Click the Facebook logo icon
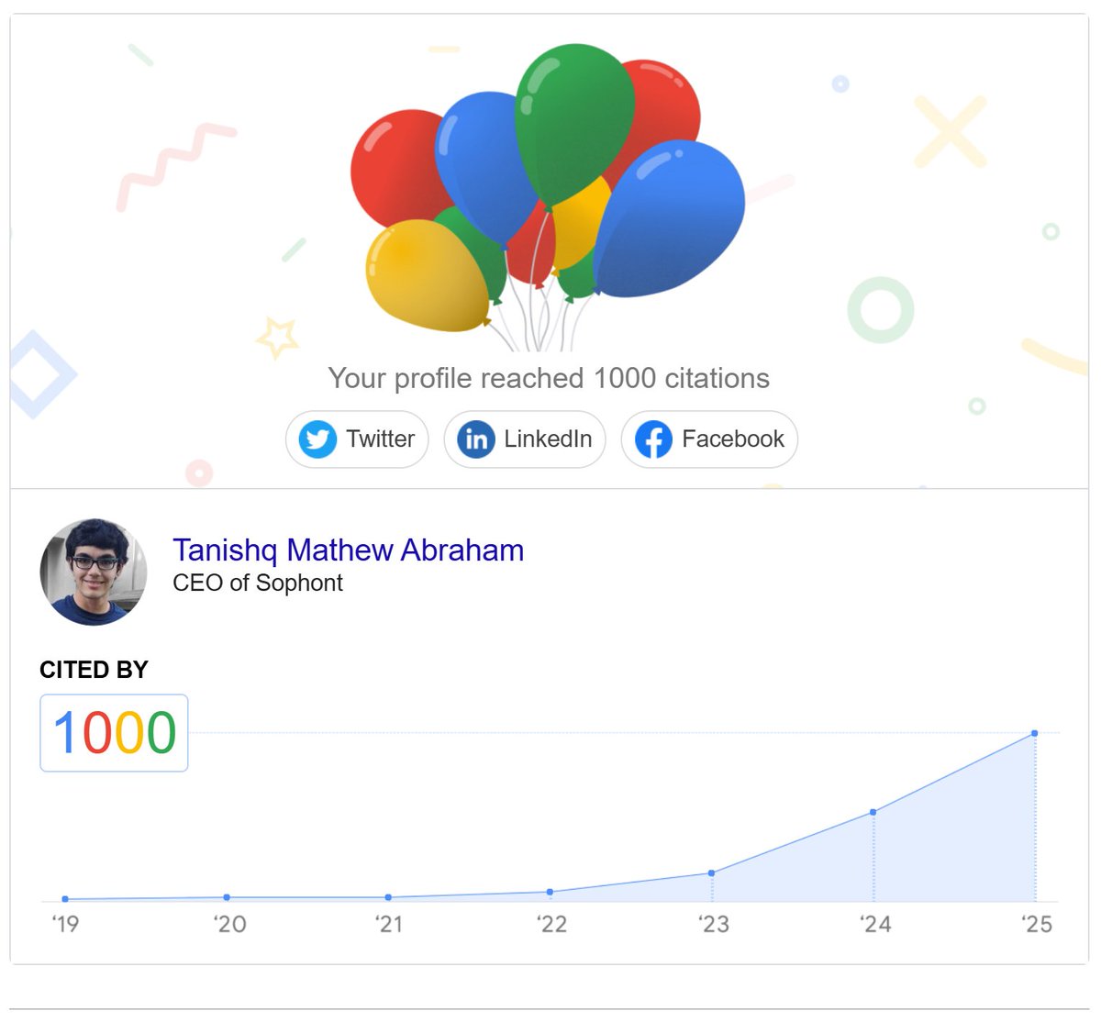Screen dimensions: 1101x1022 click(653, 439)
